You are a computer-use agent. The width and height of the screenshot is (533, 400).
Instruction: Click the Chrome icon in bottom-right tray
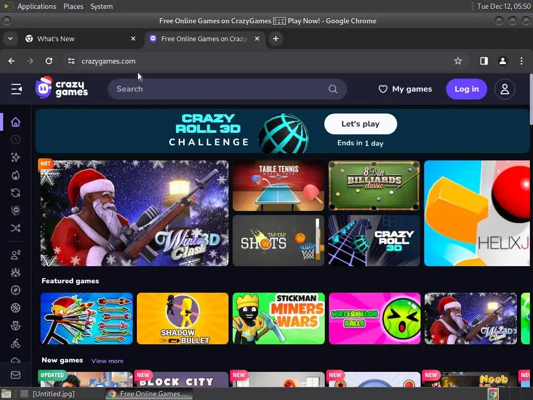click(x=493, y=394)
